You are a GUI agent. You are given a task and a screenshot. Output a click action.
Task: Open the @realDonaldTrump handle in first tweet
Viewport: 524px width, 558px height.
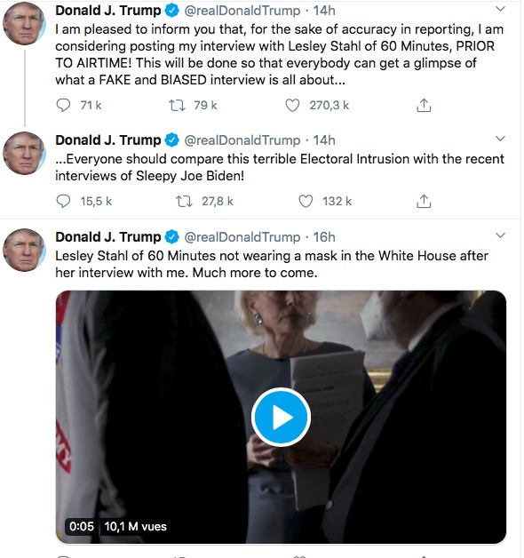[242, 11]
